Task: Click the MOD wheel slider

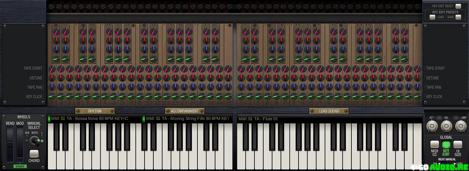Action: [20, 144]
